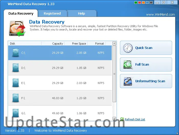Click the G:\ drive icon
The width and height of the screenshot is (179, 135).
click(16, 113)
